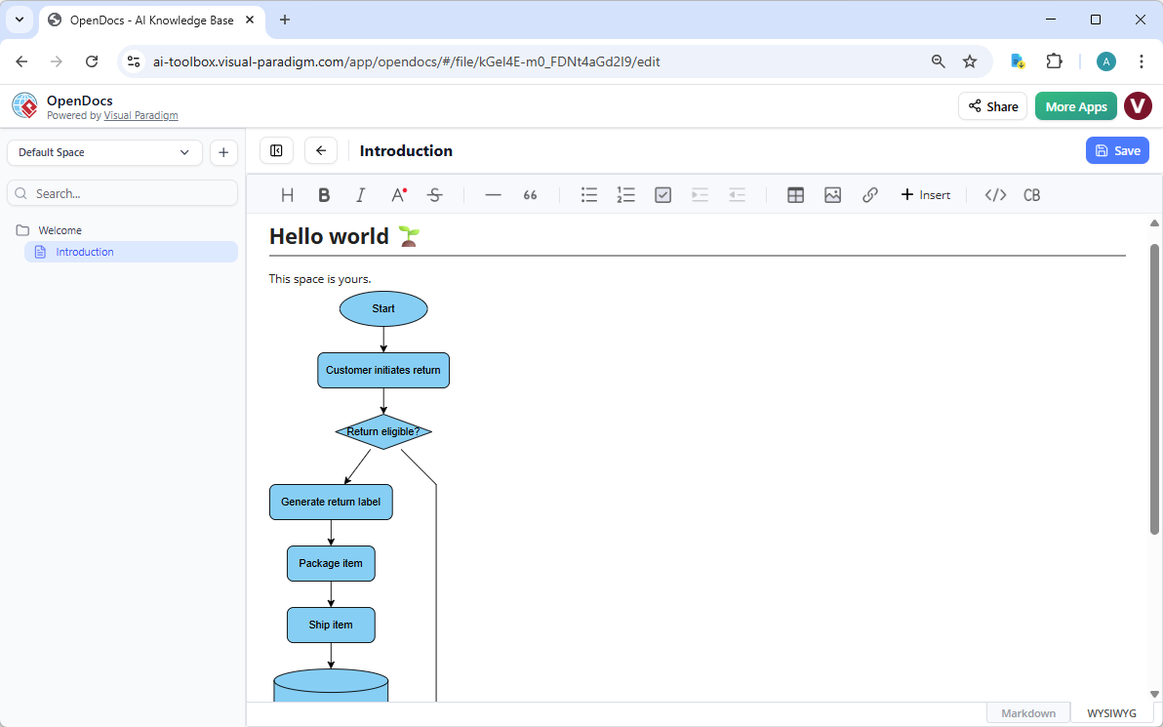Apply strikethrough formatting
Screen dimensions: 1163x727
pos(434,194)
